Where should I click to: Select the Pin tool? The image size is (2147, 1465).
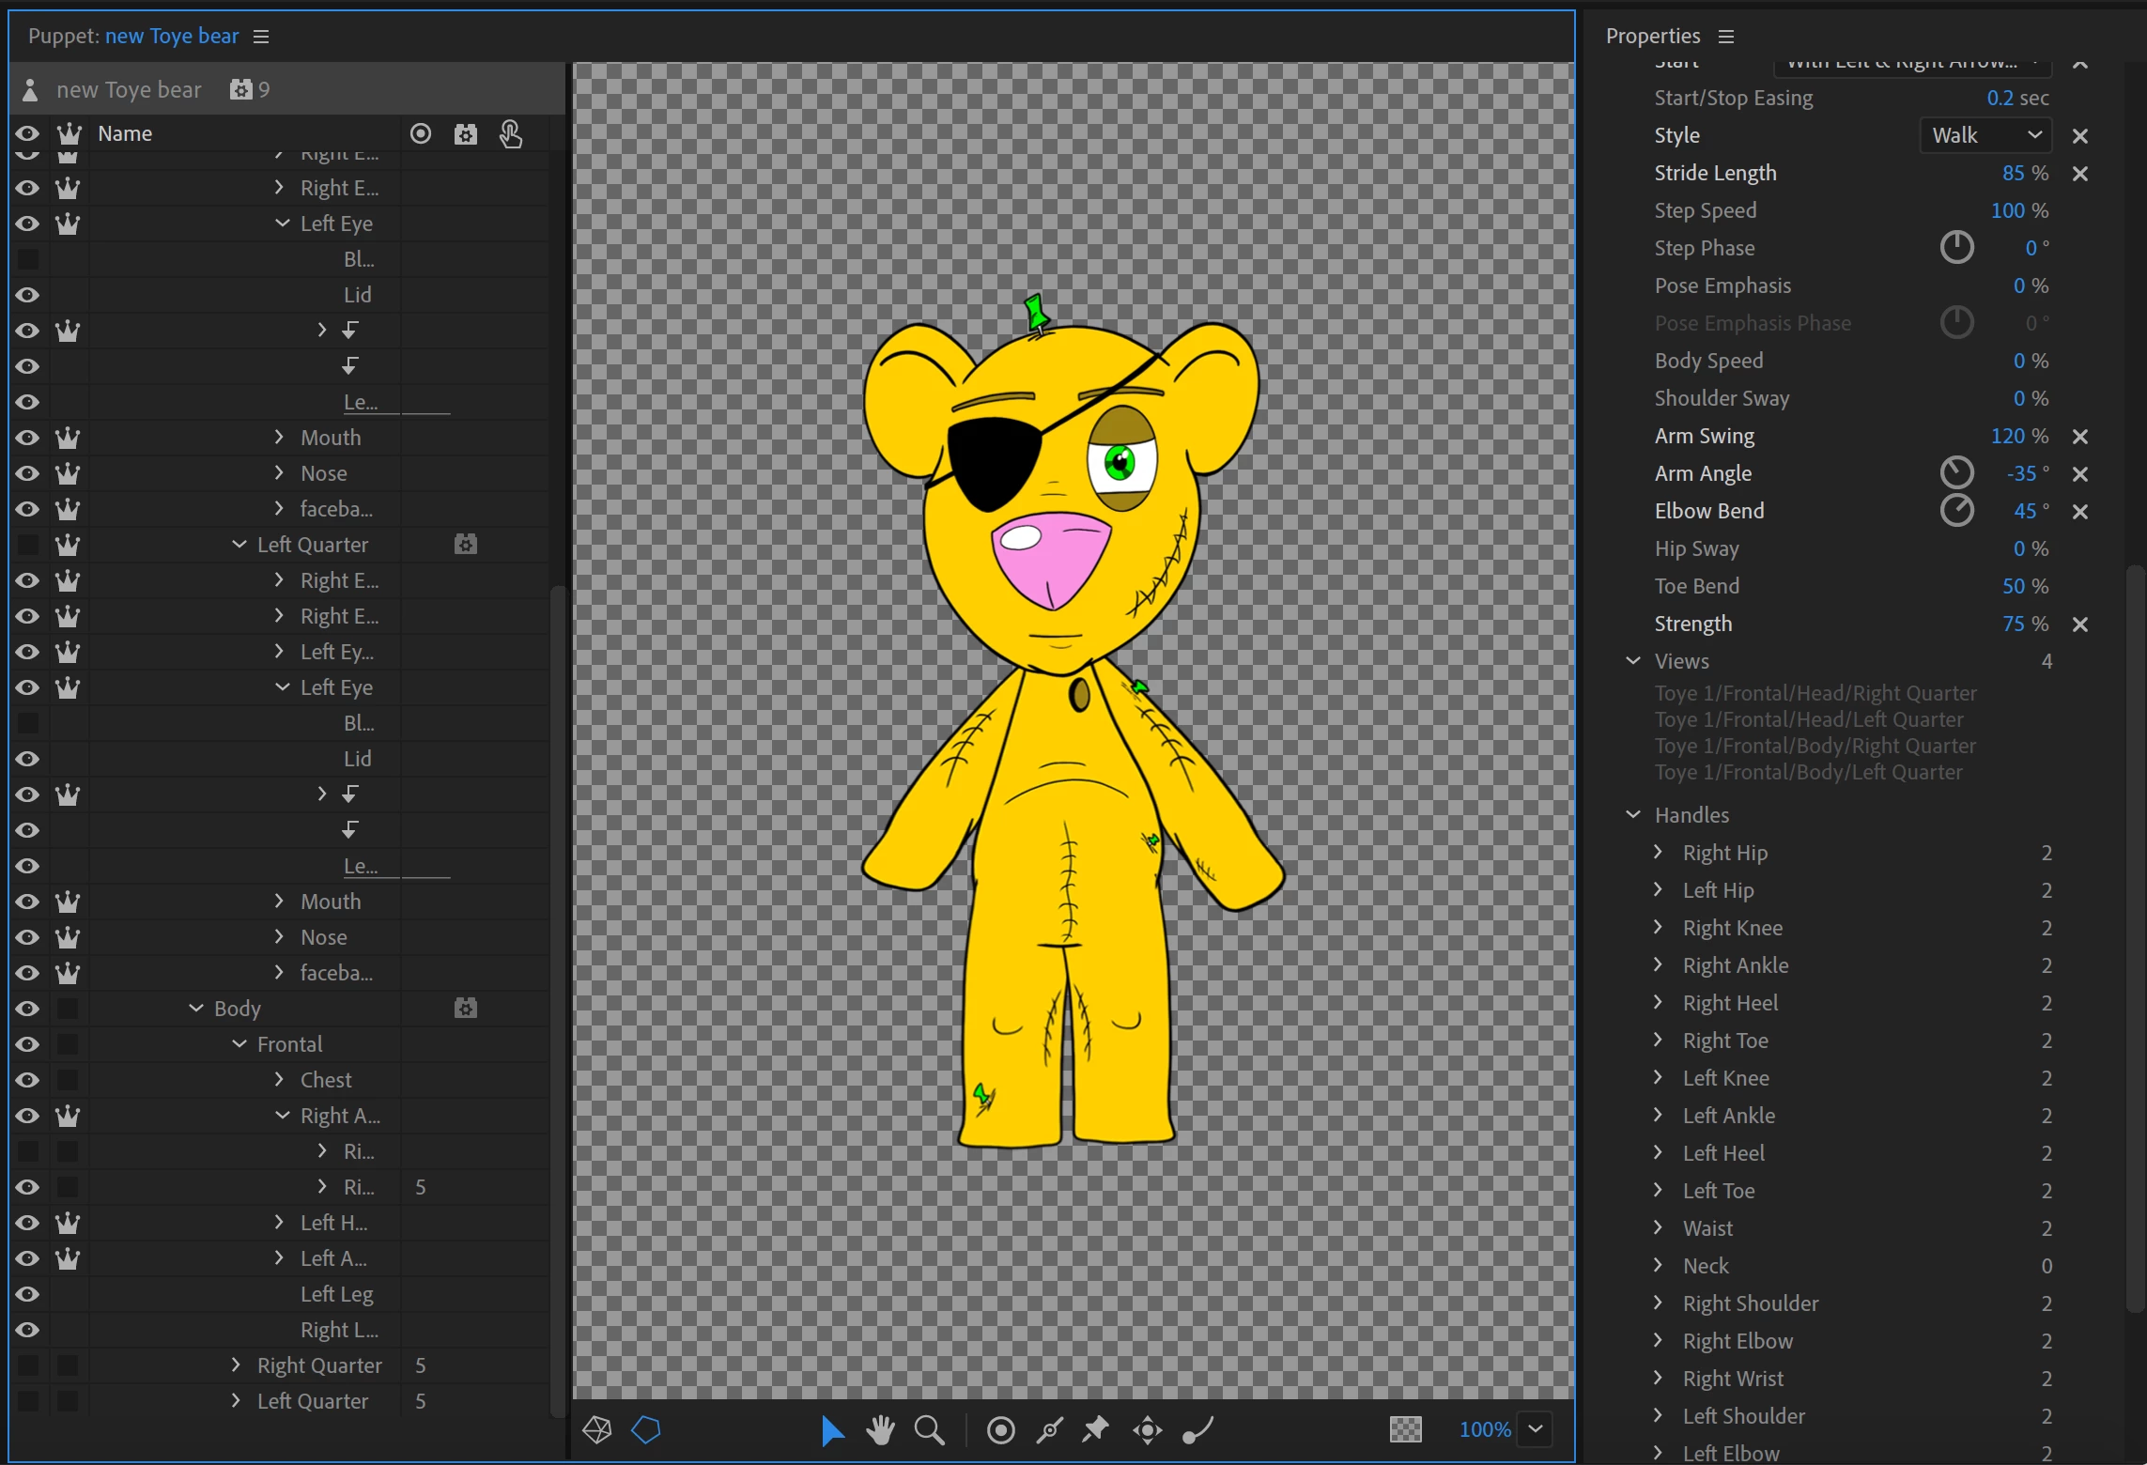1095,1430
